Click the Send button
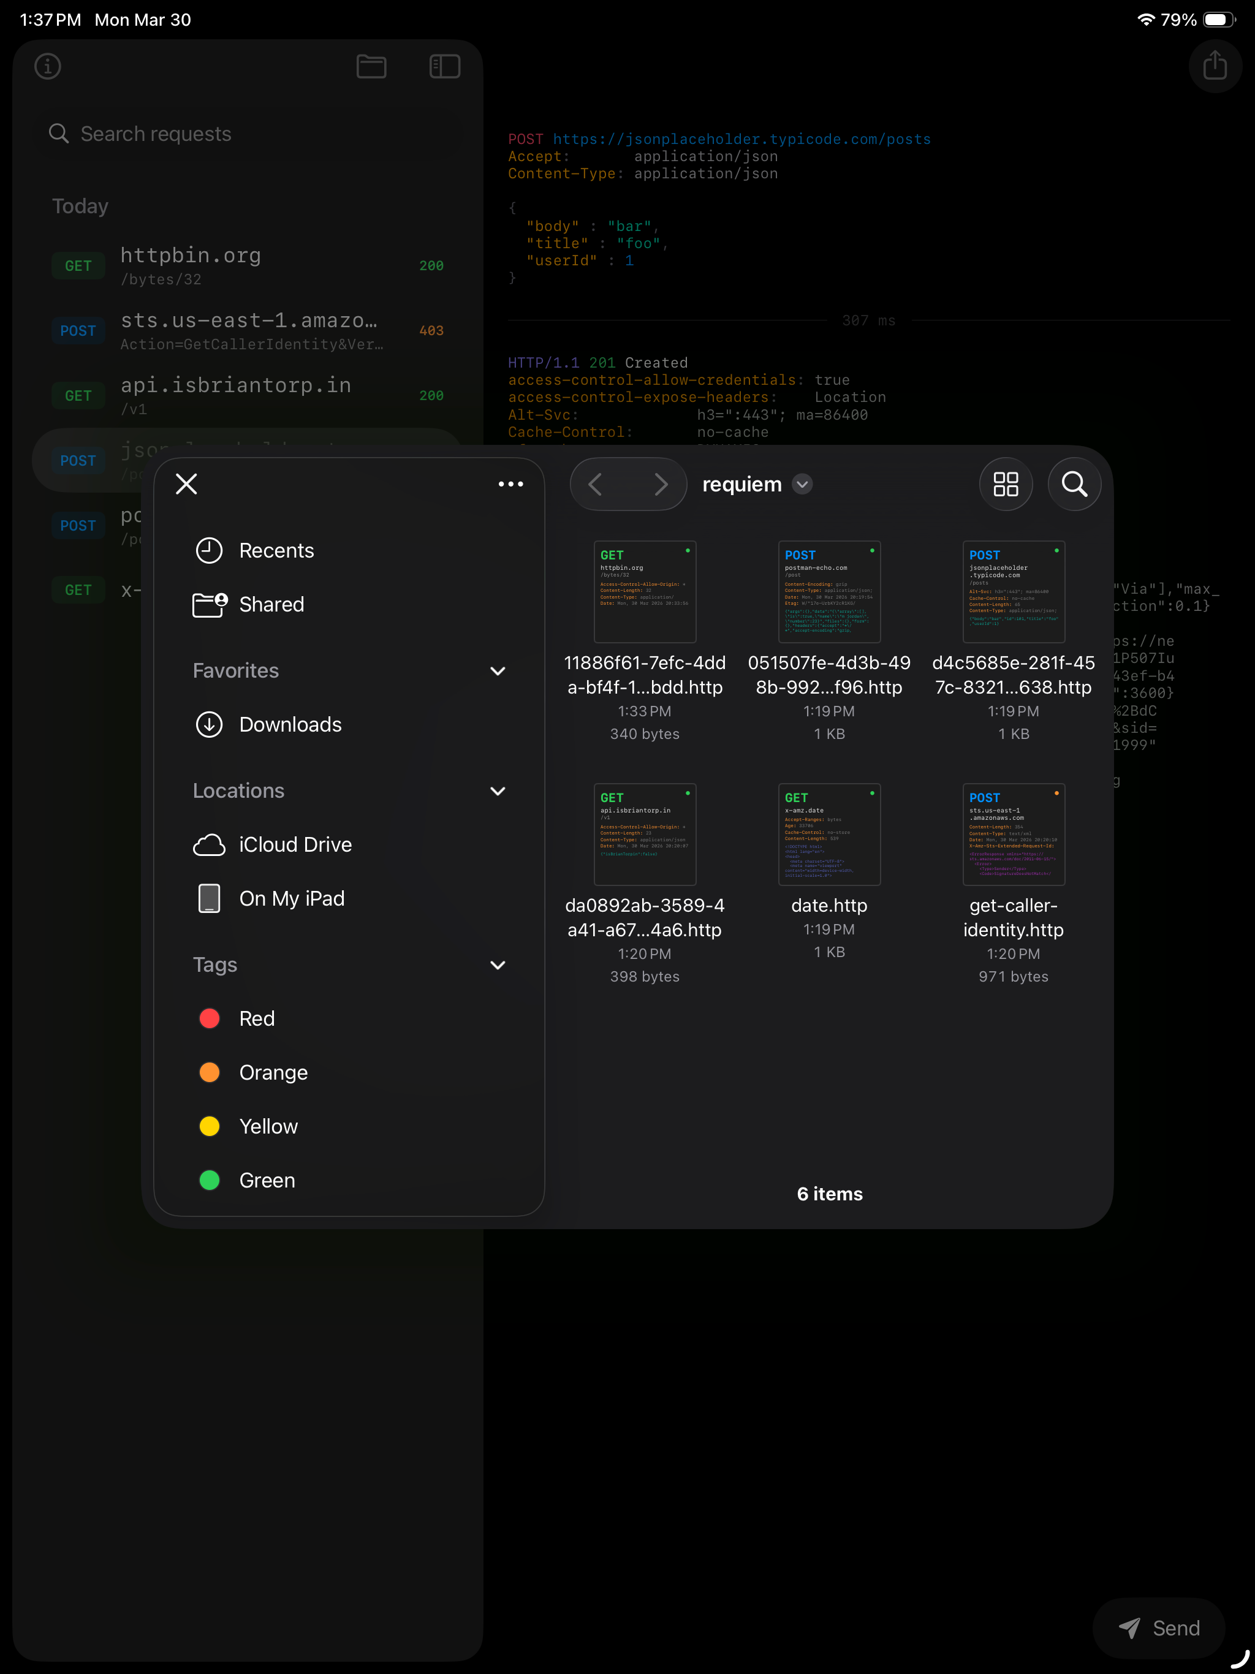The width and height of the screenshot is (1255, 1674). 1158,1628
